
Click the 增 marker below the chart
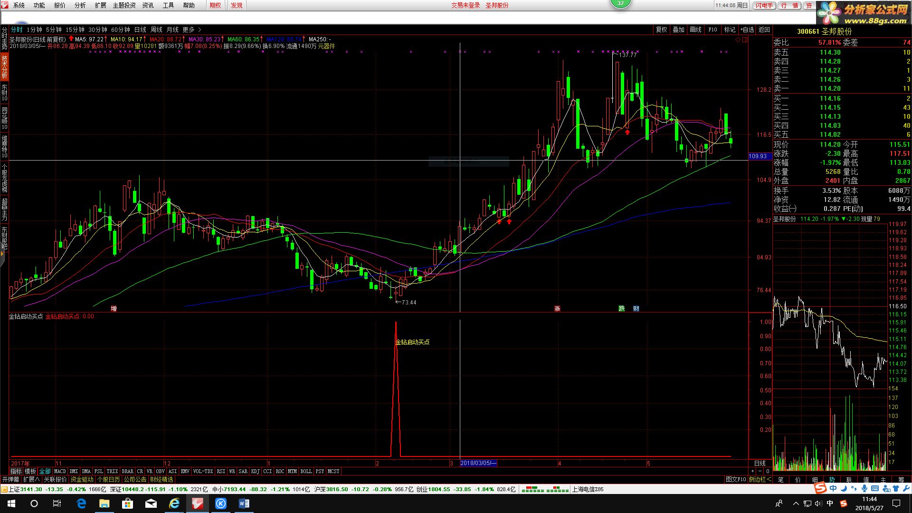coord(114,308)
